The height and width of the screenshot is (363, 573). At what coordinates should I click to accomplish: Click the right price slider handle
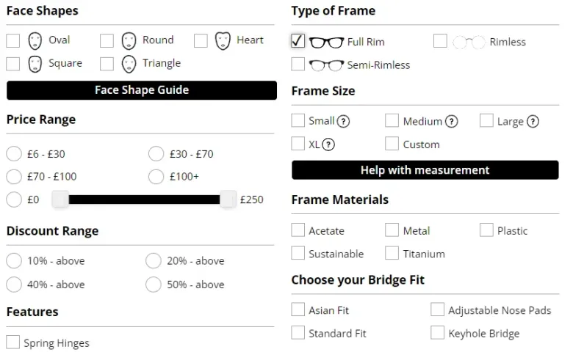[x=228, y=199]
